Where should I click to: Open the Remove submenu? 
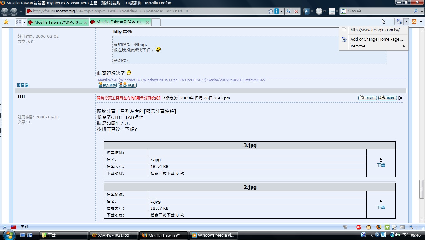coord(358,46)
